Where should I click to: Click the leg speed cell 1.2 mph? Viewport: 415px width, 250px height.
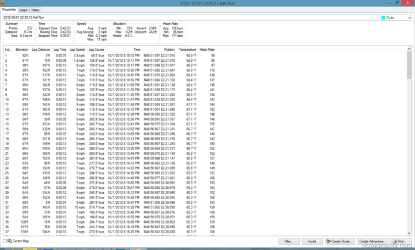79,61
